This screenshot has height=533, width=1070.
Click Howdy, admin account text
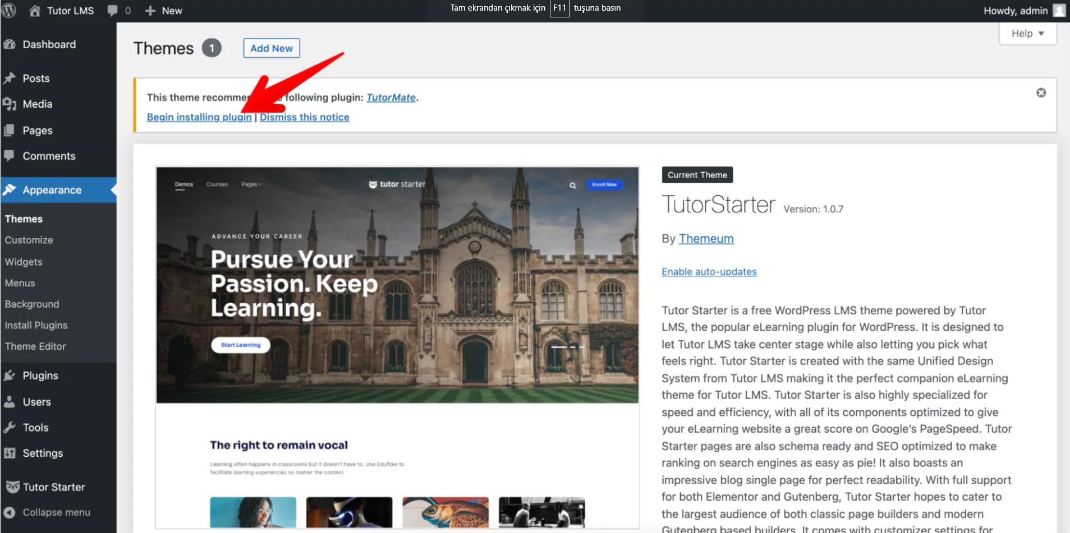(x=1016, y=11)
